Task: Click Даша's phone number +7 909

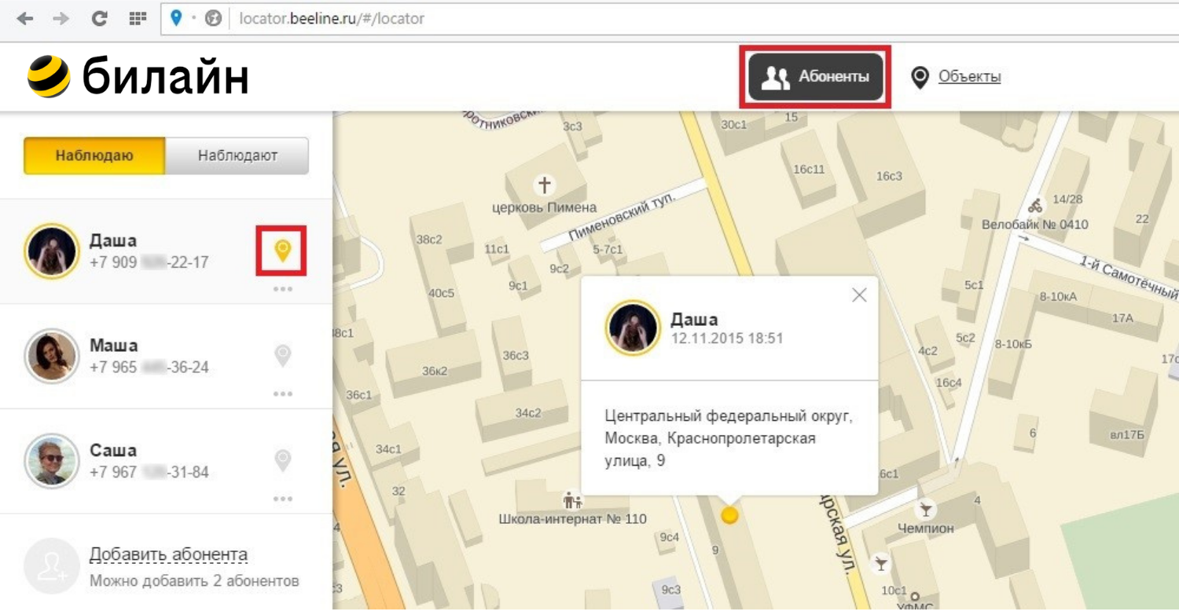Action: tap(149, 262)
